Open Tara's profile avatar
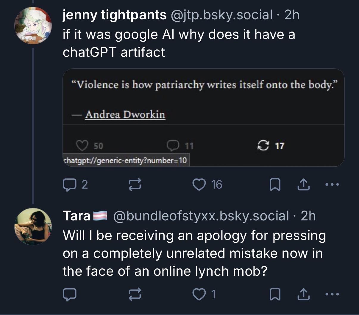Viewport: 359px width, 315px height. [x=33, y=226]
